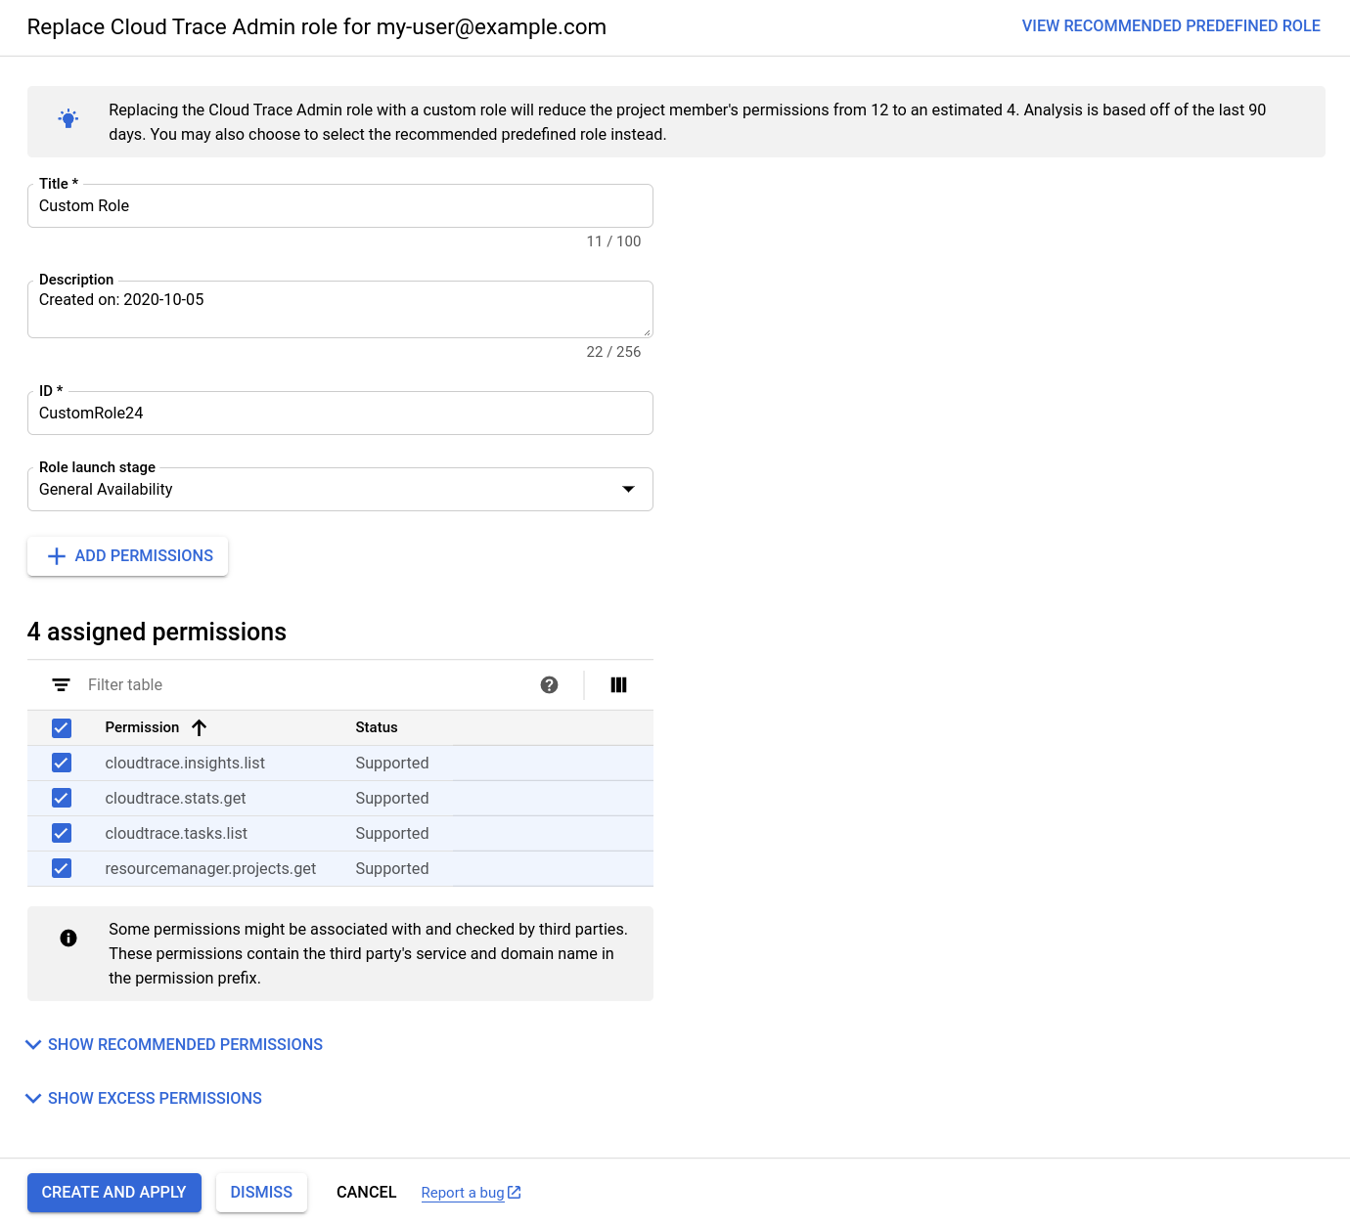The image size is (1350, 1224).
Task: Click the plus icon on Add Permissions
Action: [57, 556]
